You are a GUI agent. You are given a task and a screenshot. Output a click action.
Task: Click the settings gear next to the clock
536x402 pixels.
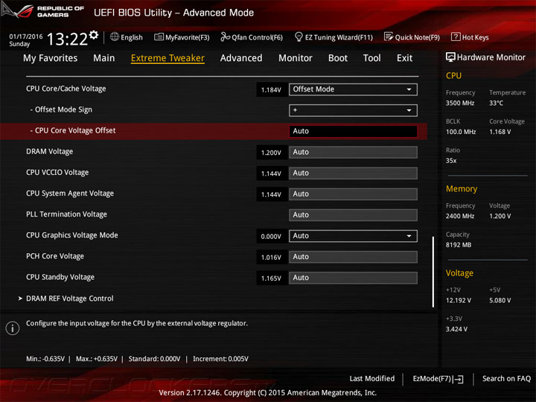coord(94,35)
